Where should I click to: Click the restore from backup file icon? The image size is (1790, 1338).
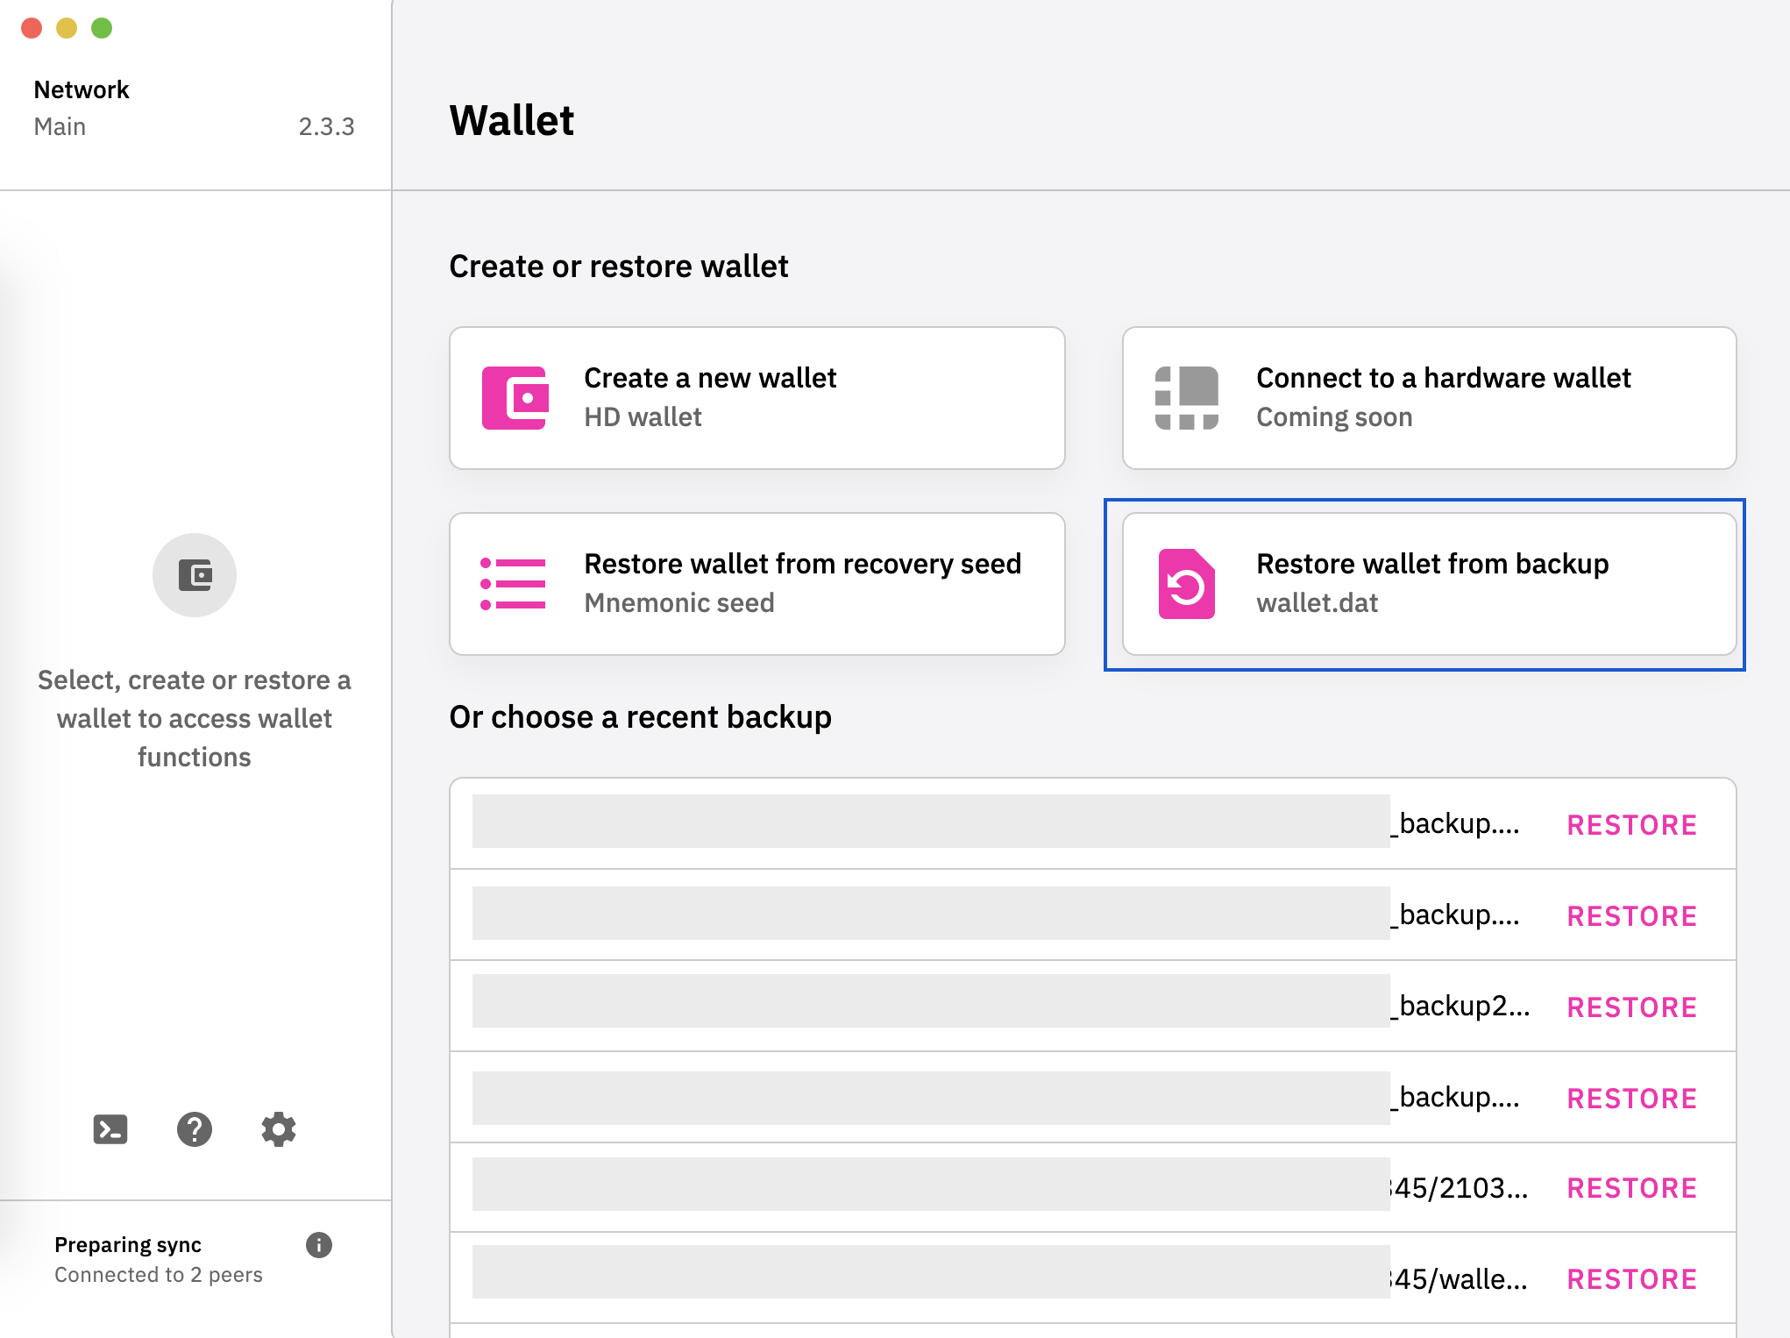coord(1186,584)
